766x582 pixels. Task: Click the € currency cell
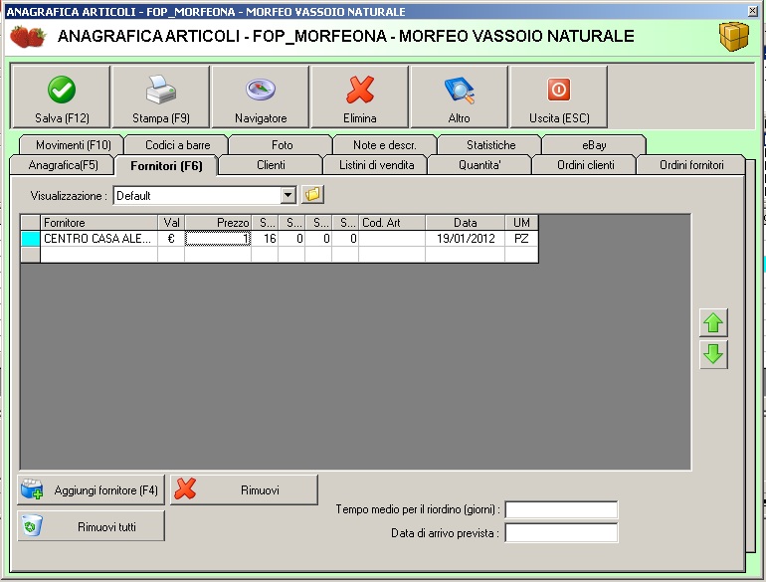(x=171, y=239)
